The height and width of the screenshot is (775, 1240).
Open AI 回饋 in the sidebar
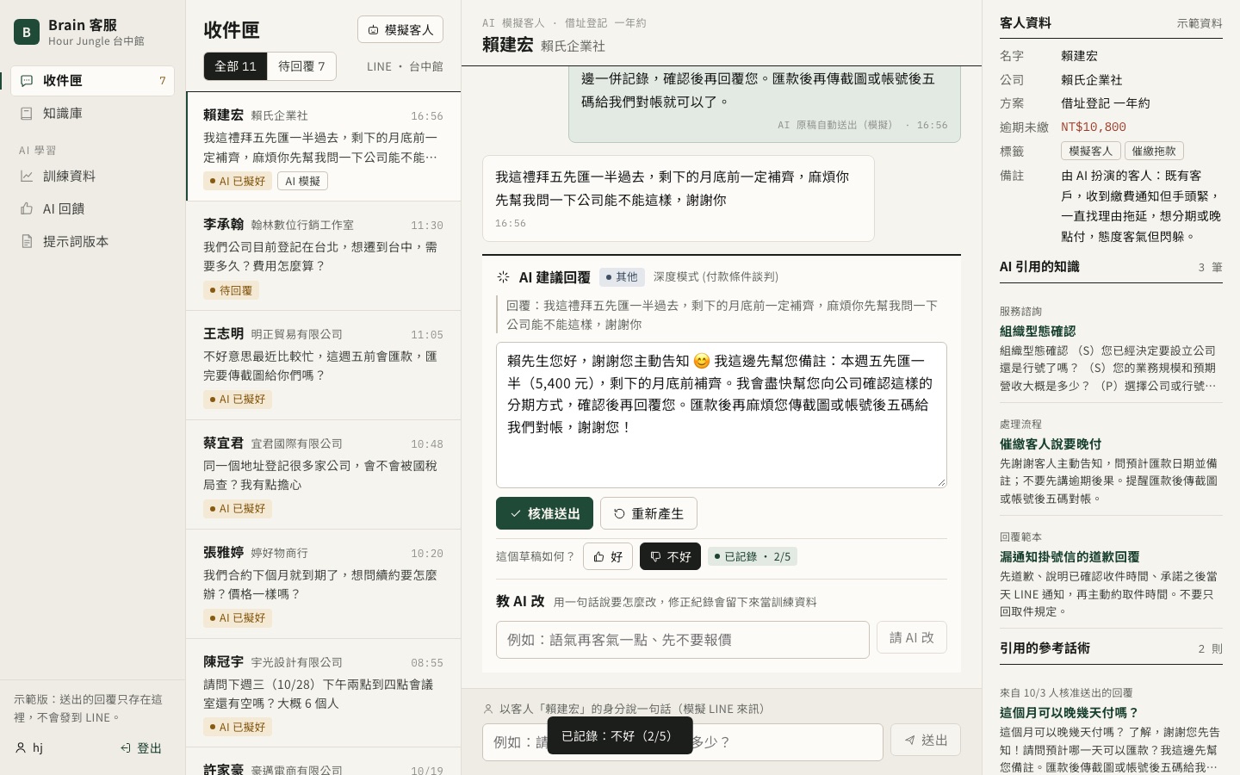pyautogui.click(x=93, y=208)
